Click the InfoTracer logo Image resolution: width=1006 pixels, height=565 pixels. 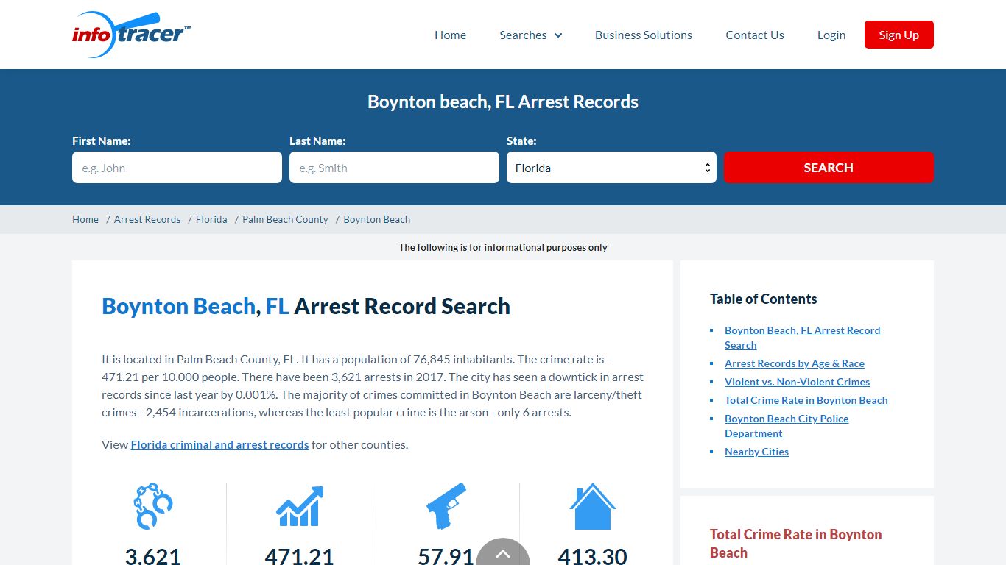pyautogui.click(x=131, y=35)
